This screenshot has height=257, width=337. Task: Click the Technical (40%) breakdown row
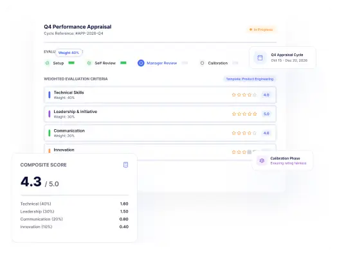tap(75, 204)
